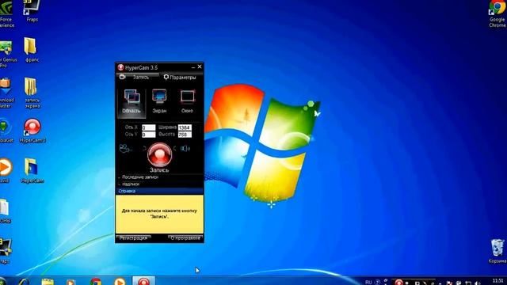Open the GeForce Experience desktop icon
Viewport: 507px width, 285px height.
(x=6, y=13)
